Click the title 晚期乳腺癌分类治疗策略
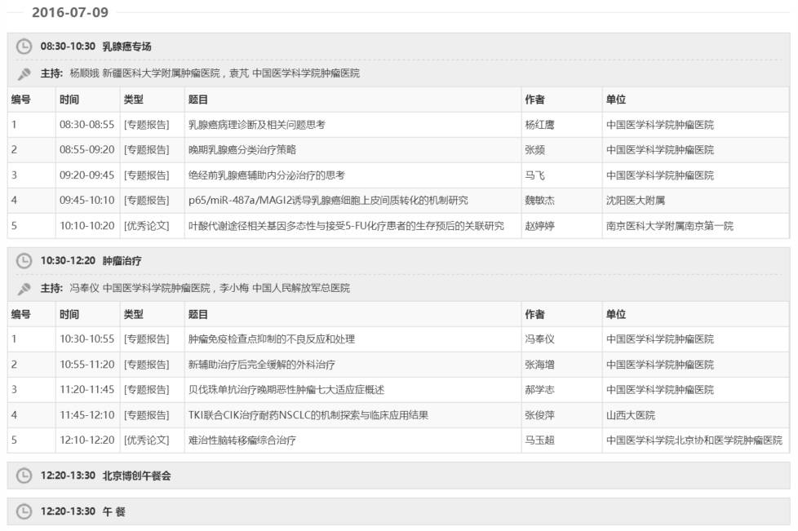Screen dimensions: 798x531 [x=242, y=149]
